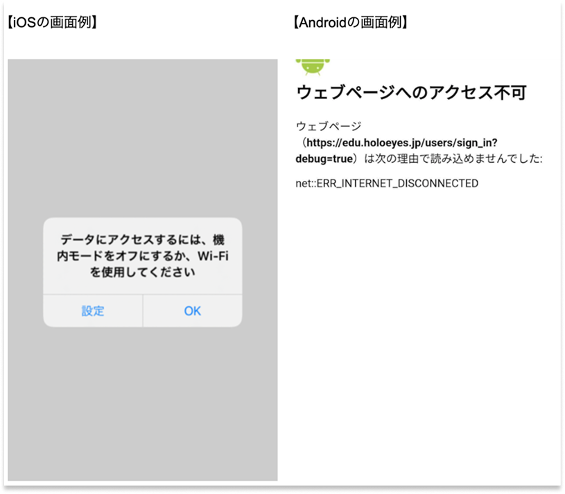Click the divider between 設定 and OK
Viewport: 565px width, 494px height.
pos(143,311)
